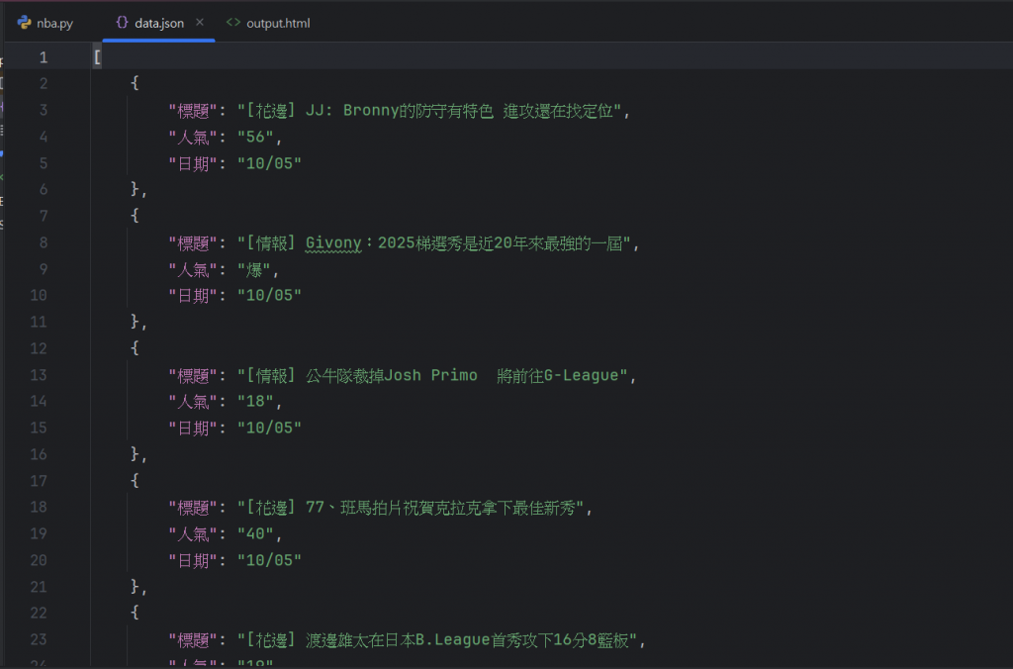Click line number 1 in the gutter
This screenshot has height=669, width=1013.
coord(44,57)
